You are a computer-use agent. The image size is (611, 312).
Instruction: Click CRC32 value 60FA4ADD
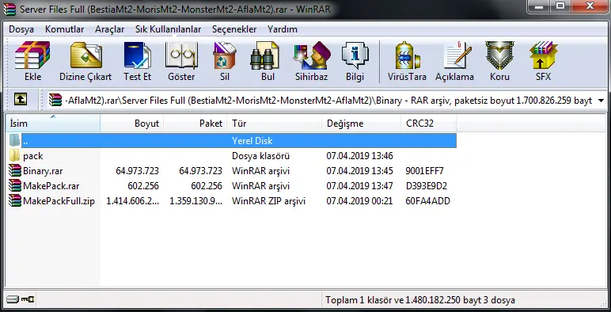[x=427, y=201]
